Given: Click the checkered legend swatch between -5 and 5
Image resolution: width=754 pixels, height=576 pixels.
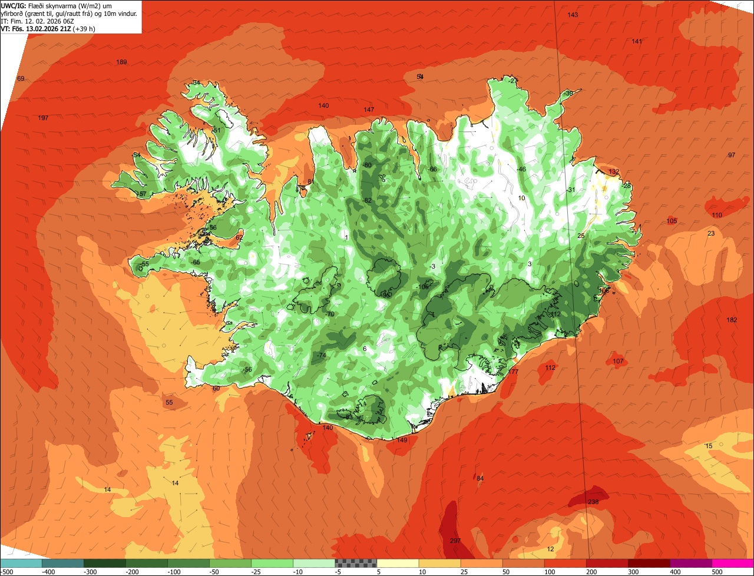Looking at the screenshot, I should (356, 563).
